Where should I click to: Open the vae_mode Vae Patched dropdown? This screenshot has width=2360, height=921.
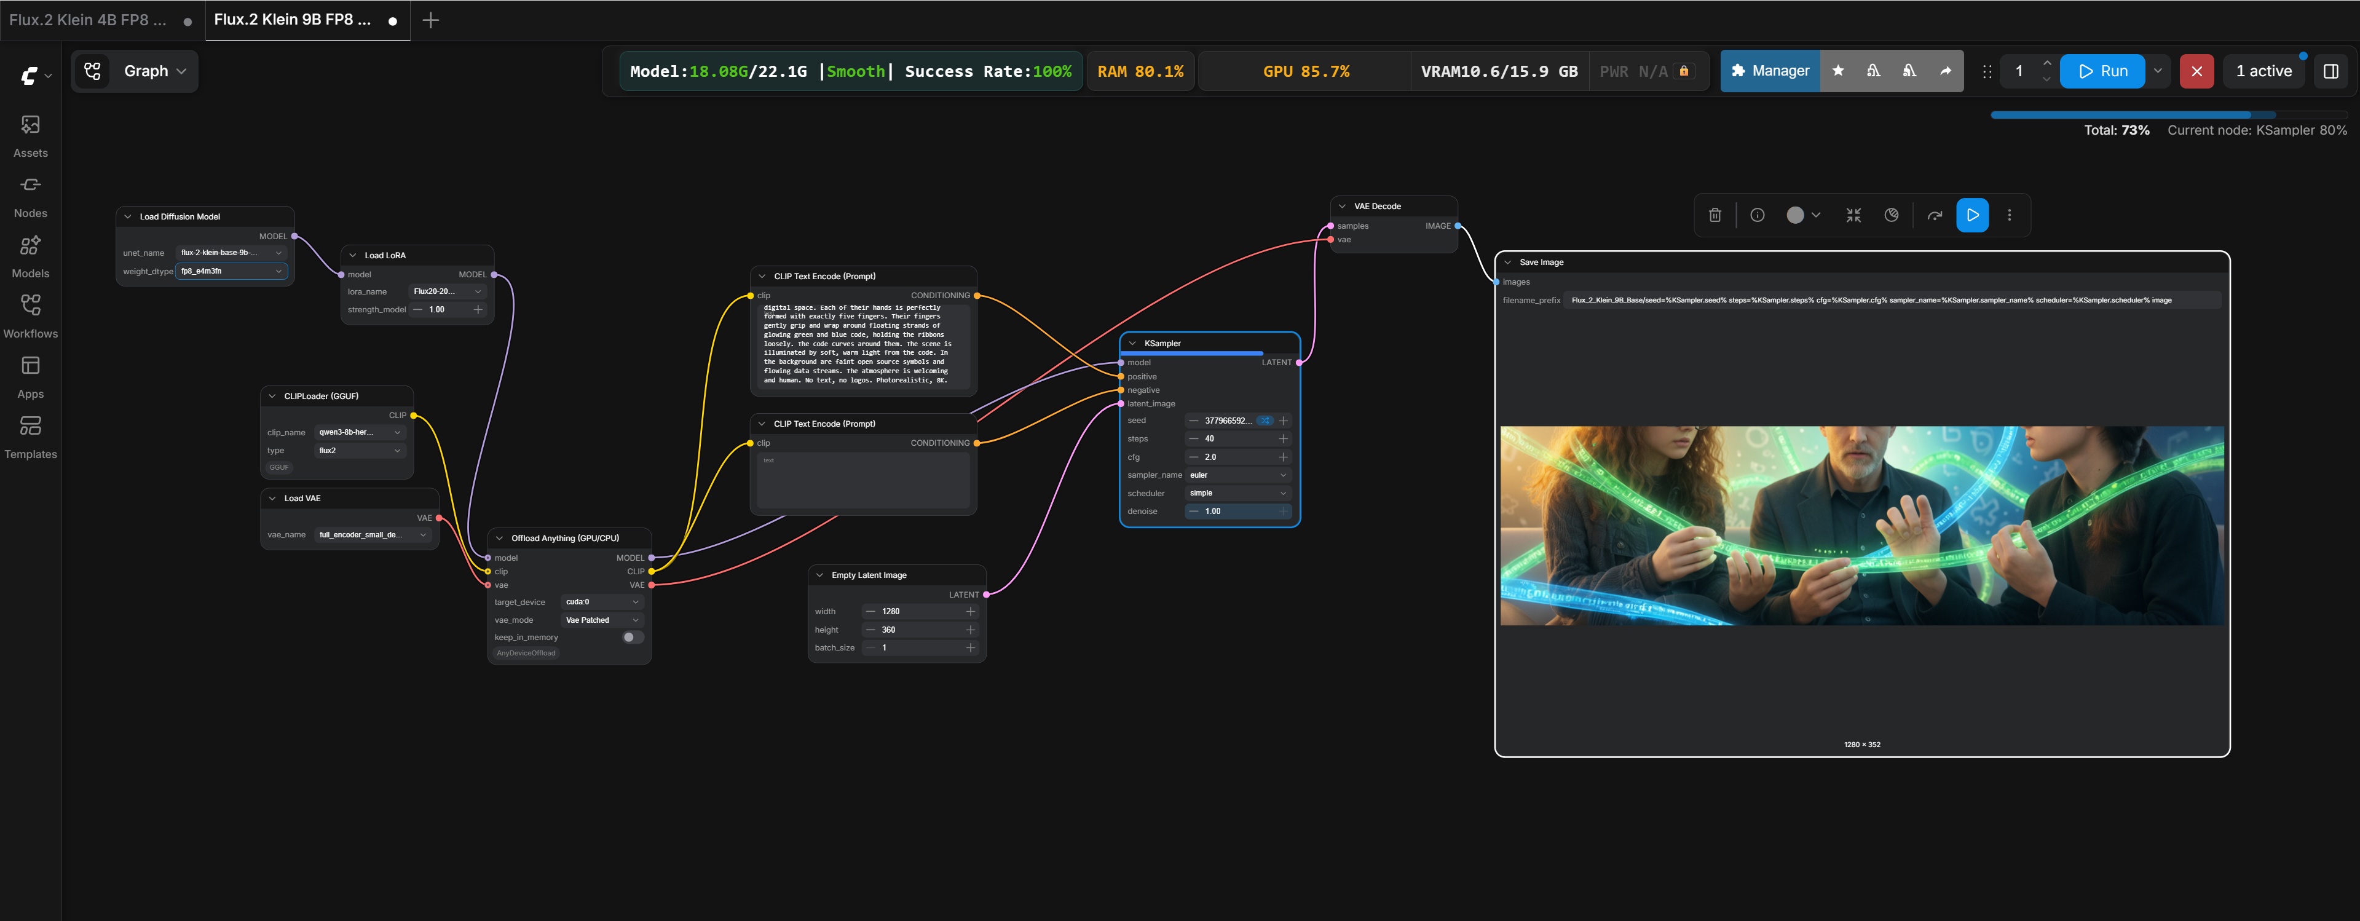tap(602, 620)
